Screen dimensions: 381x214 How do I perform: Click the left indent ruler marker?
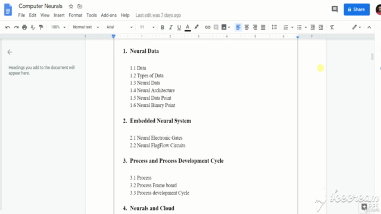[x=114, y=36]
